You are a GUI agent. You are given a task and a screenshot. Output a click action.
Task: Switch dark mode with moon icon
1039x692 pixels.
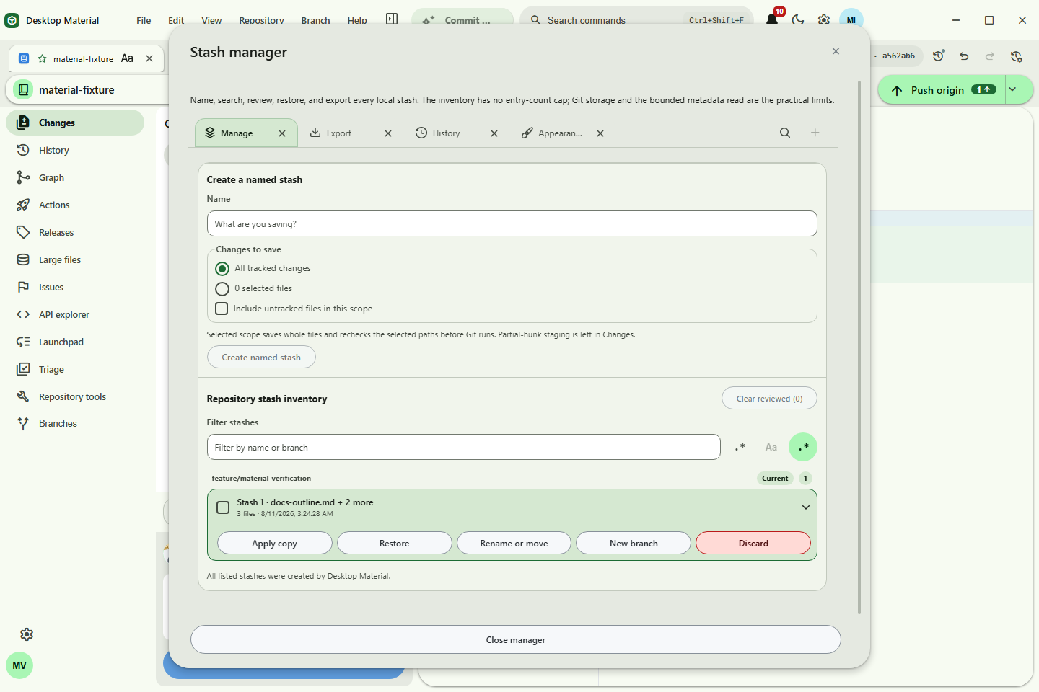(798, 19)
